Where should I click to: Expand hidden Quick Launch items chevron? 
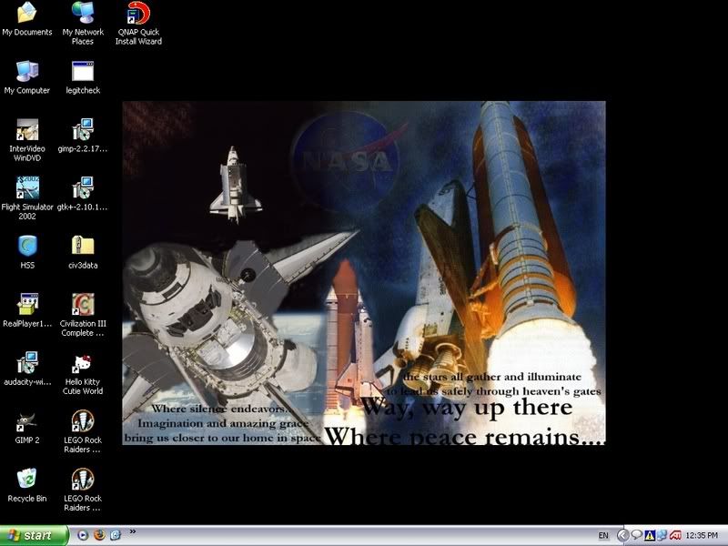pos(132,532)
